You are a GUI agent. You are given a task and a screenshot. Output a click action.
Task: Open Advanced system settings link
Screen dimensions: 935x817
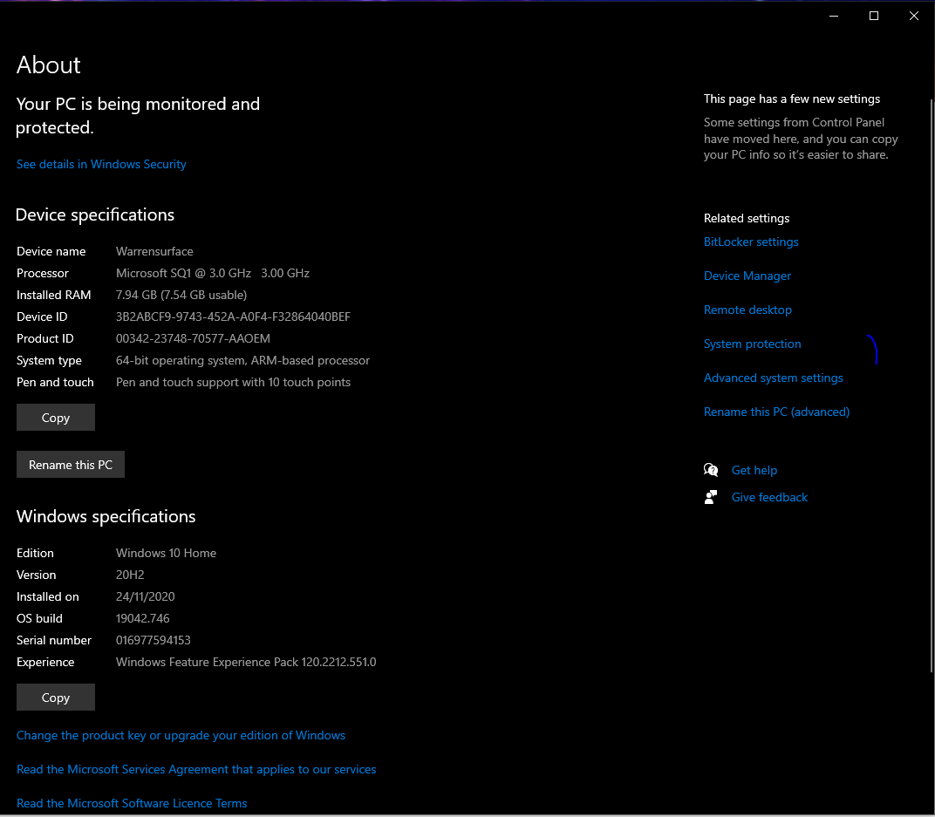click(x=774, y=378)
